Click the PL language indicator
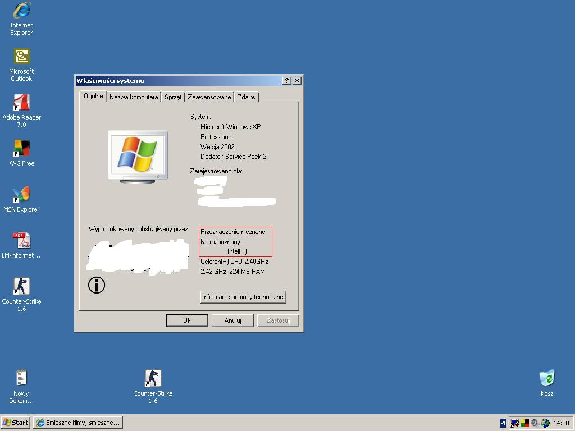The height and width of the screenshot is (431, 575). click(x=503, y=423)
